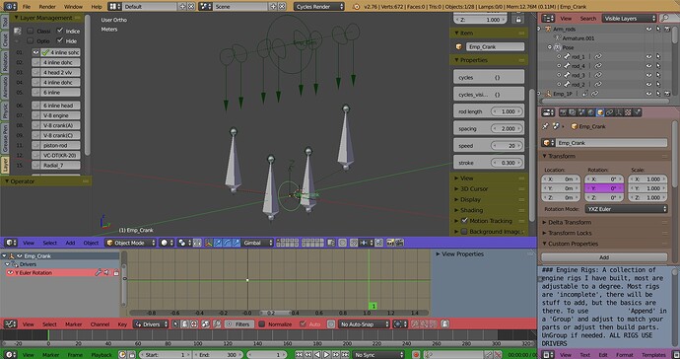Click the Object properties cube tab icon
680x359 pixels.
click(600, 112)
